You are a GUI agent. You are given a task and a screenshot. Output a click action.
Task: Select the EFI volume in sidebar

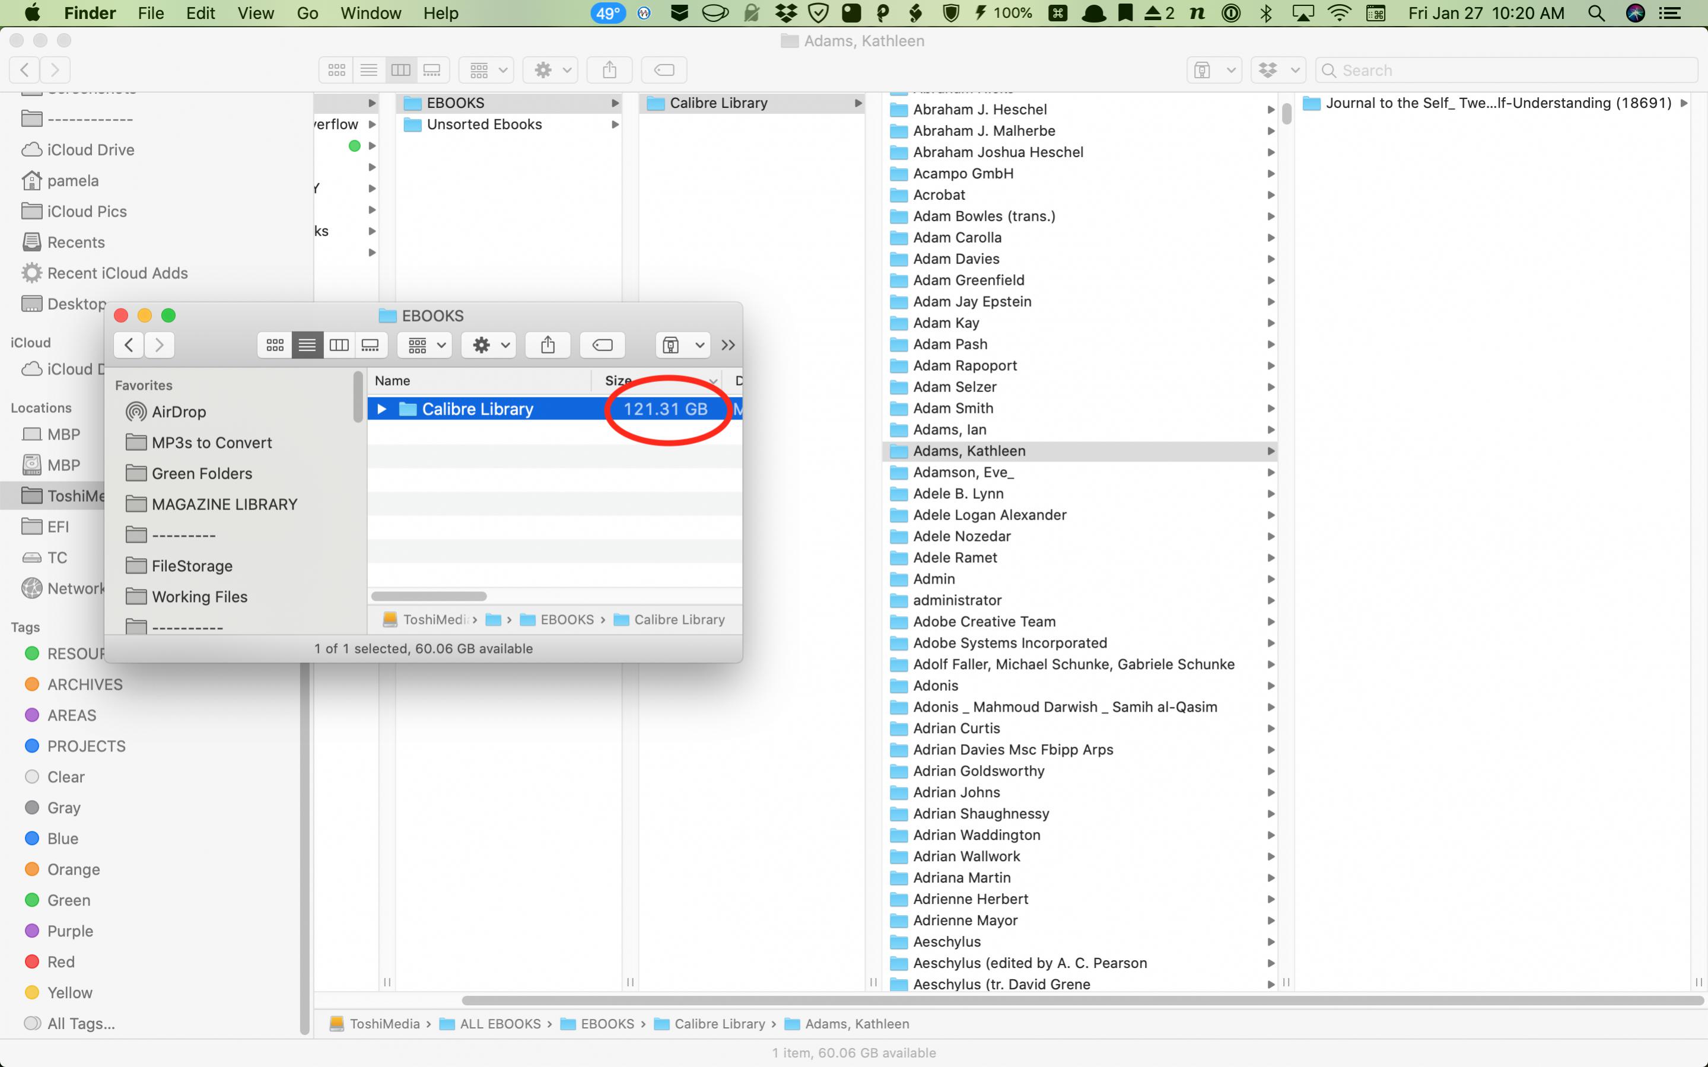click(45, 527)
